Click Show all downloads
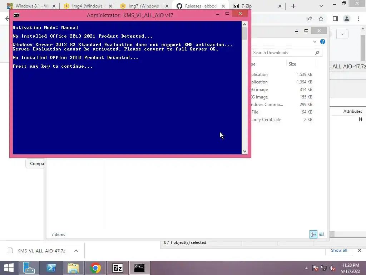 tap(339, 250)
